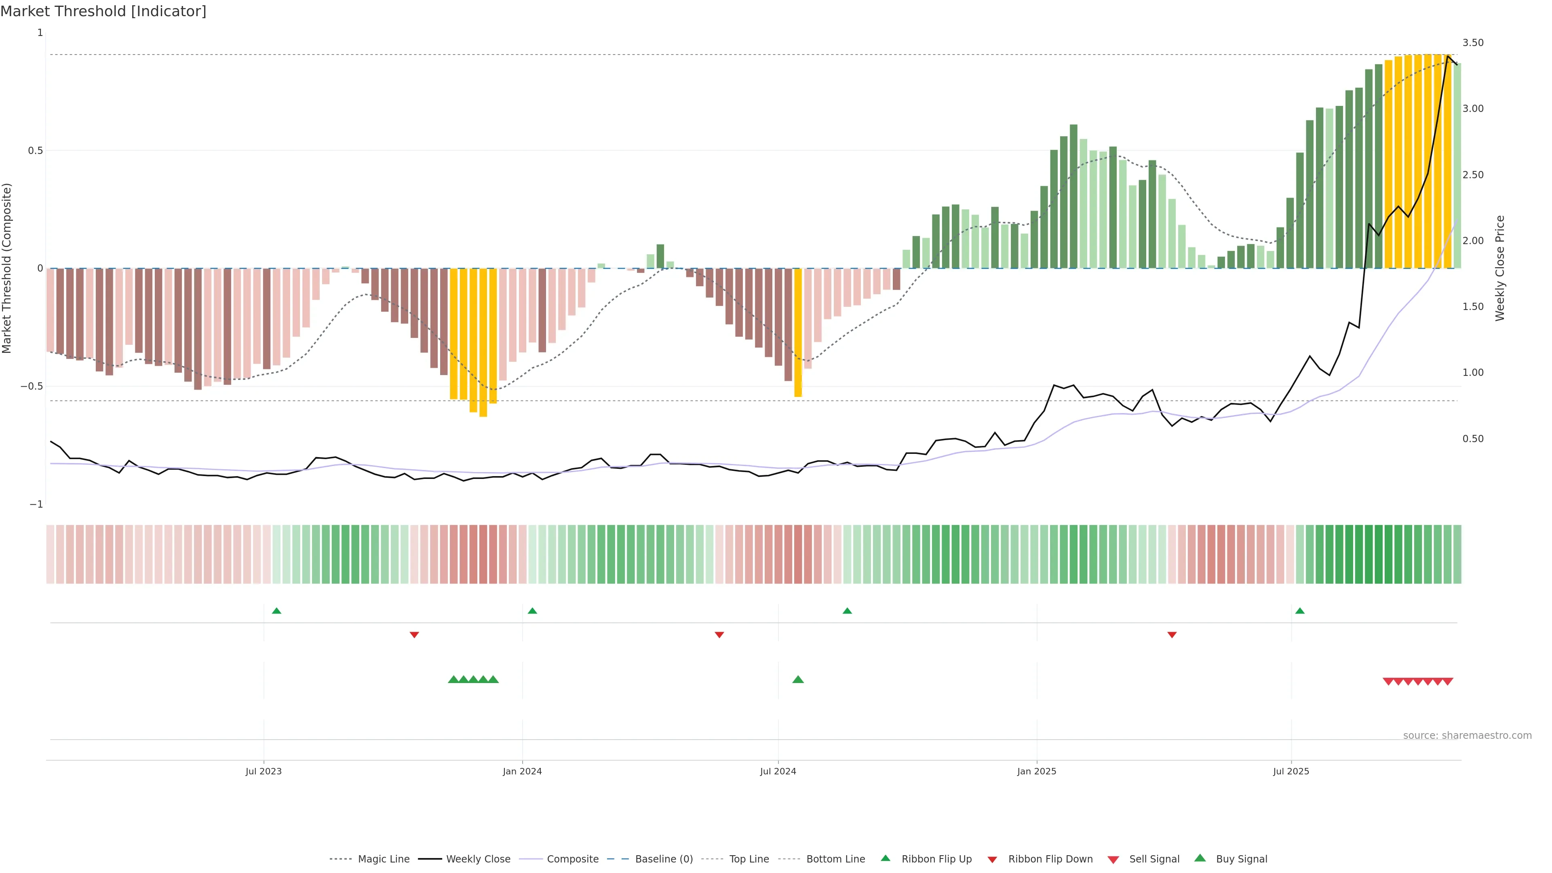Click the Market Threshold [Indicator] chart title

[103, 11]
